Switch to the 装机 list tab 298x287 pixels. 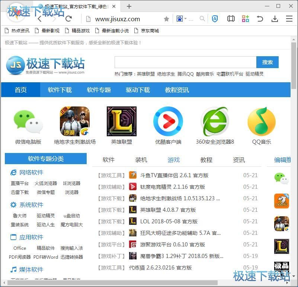(141, 160)
